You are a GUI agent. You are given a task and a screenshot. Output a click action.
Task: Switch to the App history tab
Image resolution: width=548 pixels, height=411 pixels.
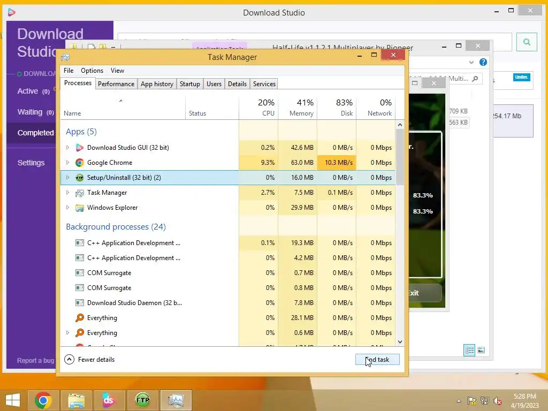(x=157, y=84)
